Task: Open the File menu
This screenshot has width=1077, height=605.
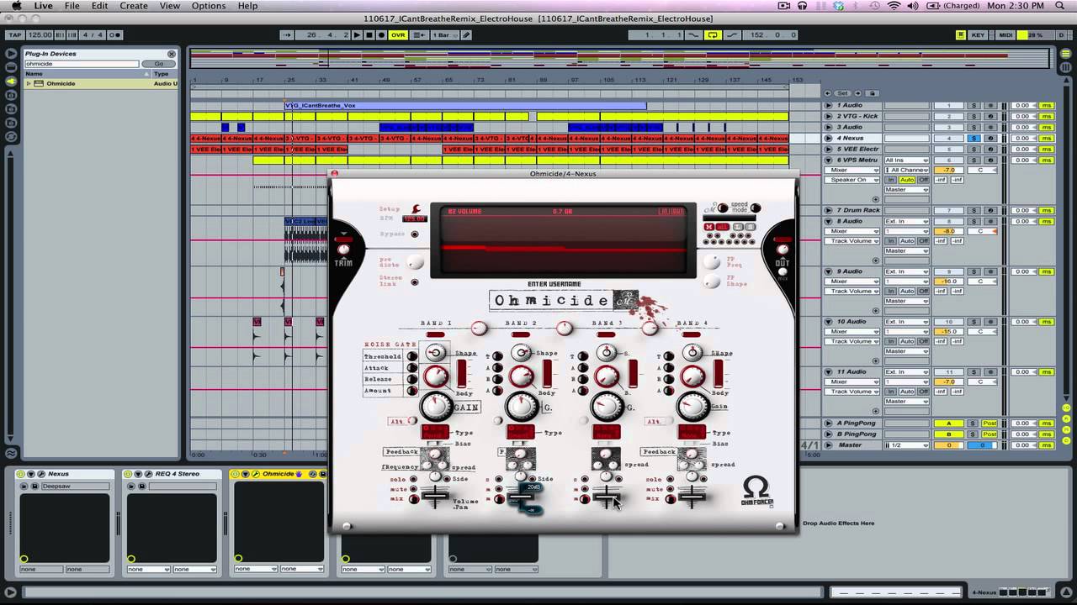Action: pos(72,6)
